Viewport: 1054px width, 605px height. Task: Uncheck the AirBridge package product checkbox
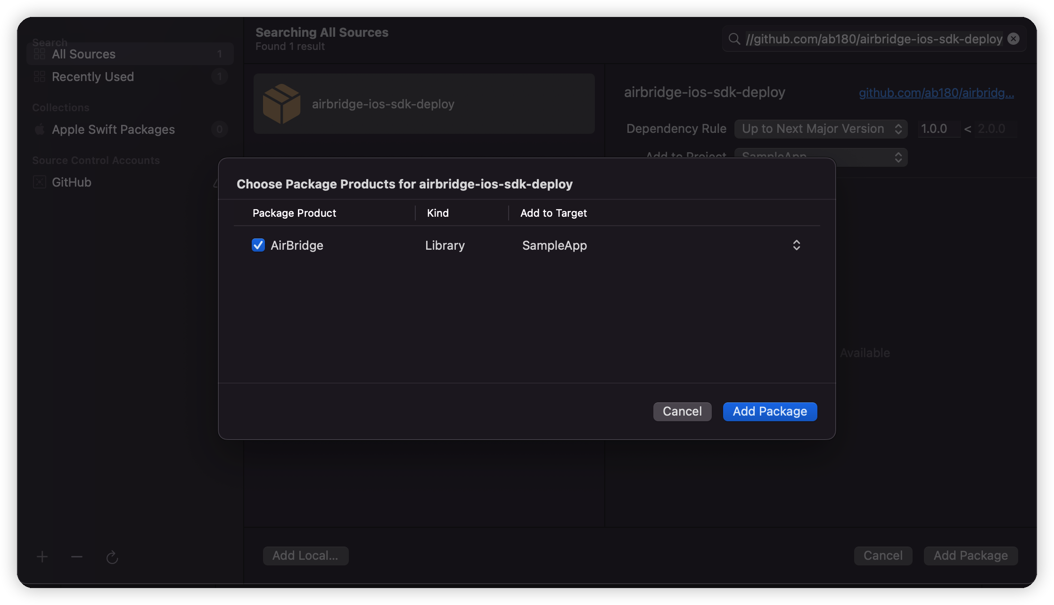(x=258, y=245)
